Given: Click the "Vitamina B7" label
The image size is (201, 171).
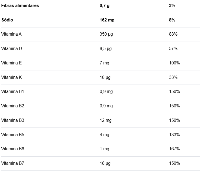Looking at the screenshot, I should click(13, 163).
